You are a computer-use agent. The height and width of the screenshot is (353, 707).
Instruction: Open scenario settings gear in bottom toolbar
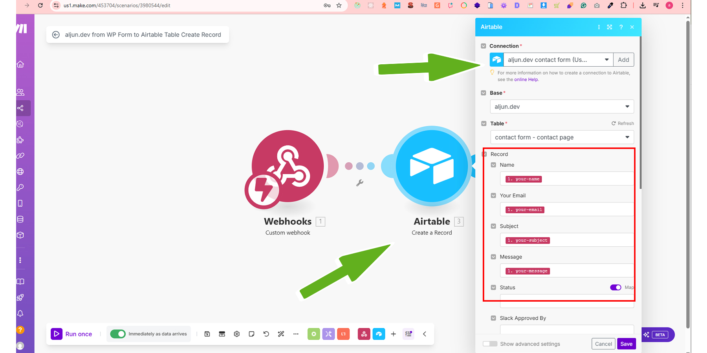pyautogui.click(x=236, y=334)
